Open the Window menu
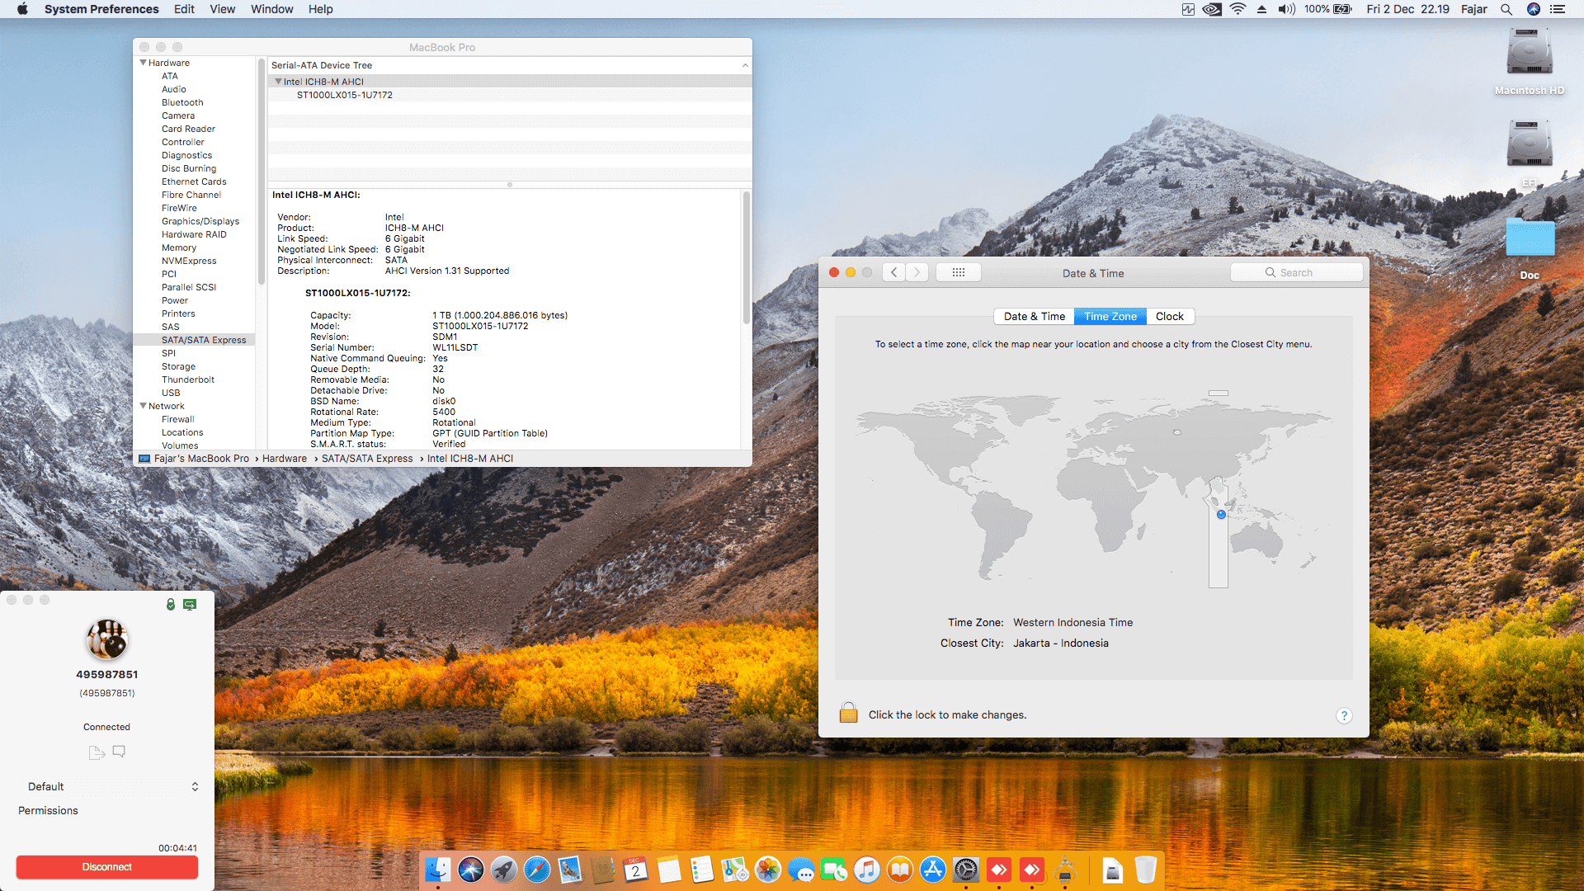The height and width of the screenshot is (891, 1584). pyautogui.click(x=271, y=9)
